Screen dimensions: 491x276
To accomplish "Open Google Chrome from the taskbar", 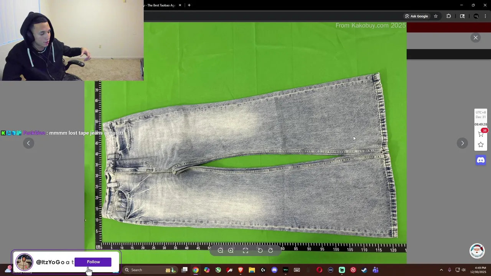I will (x=196, y=270).
